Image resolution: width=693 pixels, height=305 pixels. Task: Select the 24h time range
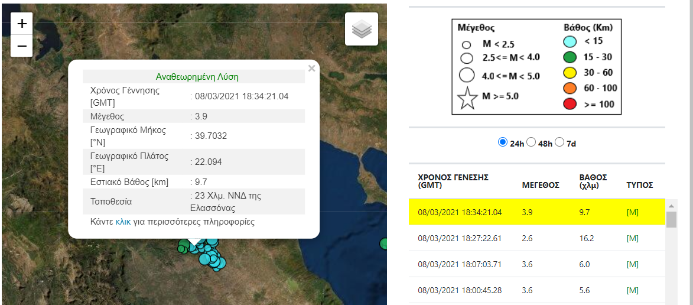click(503, 142)
